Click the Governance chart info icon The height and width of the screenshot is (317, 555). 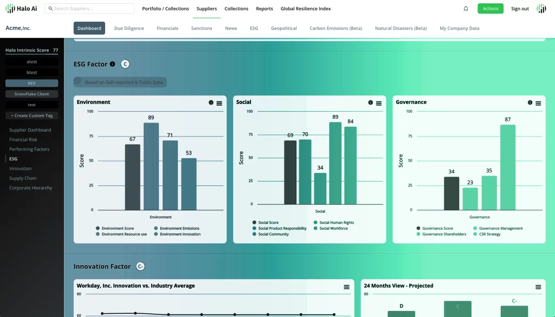point(530,102)
